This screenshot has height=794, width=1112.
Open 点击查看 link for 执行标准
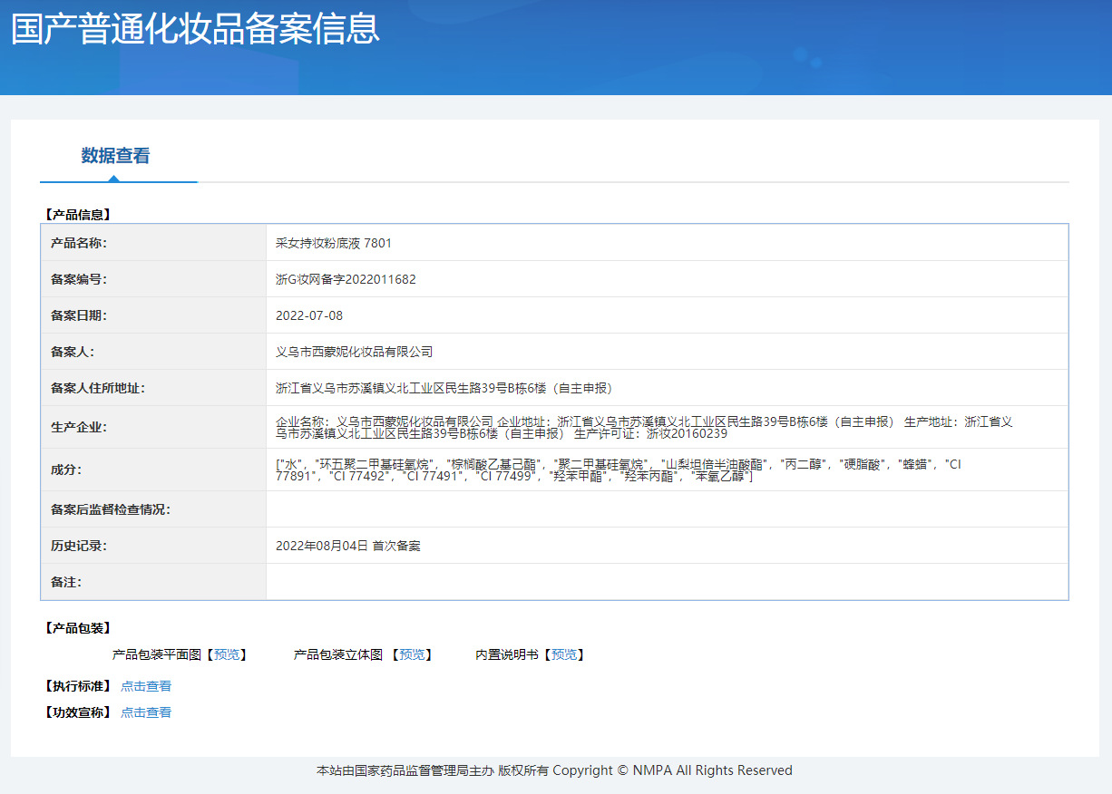tap(146, 686)
